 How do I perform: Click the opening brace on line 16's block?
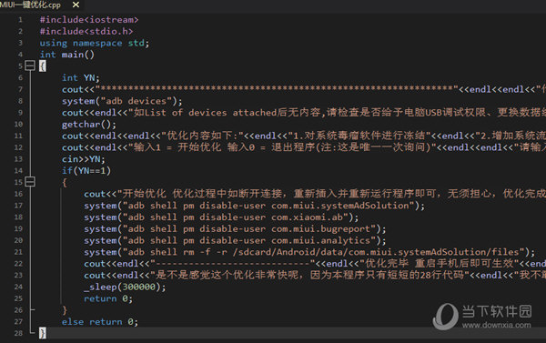point(65,182)
